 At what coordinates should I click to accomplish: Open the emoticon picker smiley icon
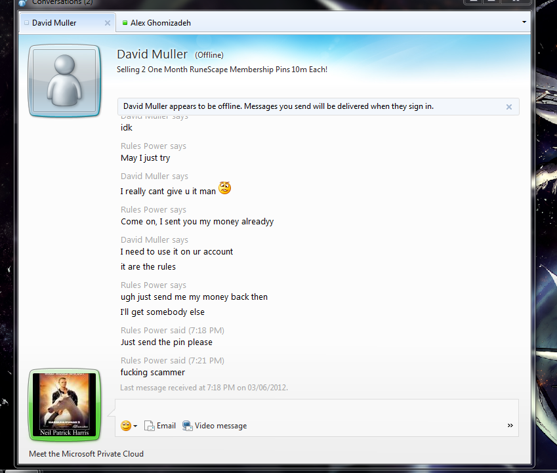click(126, 425)
